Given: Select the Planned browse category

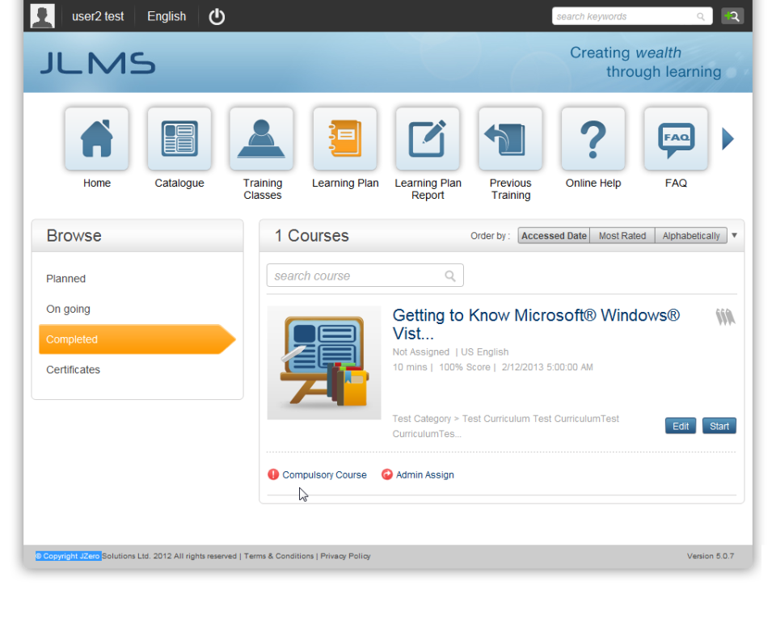Looking at the screenshot, I should (x=65, y=278).
